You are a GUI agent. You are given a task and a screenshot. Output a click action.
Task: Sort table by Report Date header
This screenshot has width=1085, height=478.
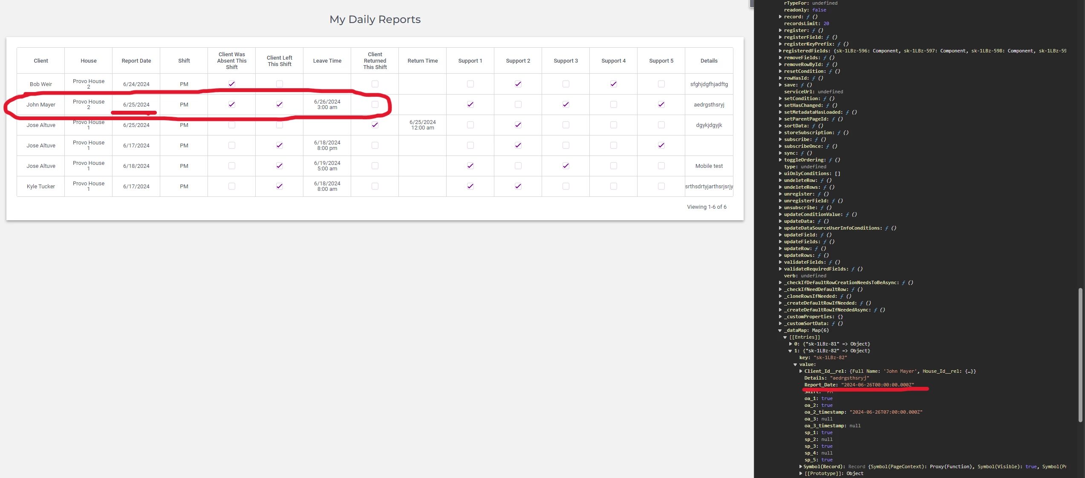(x=136, y=61)
